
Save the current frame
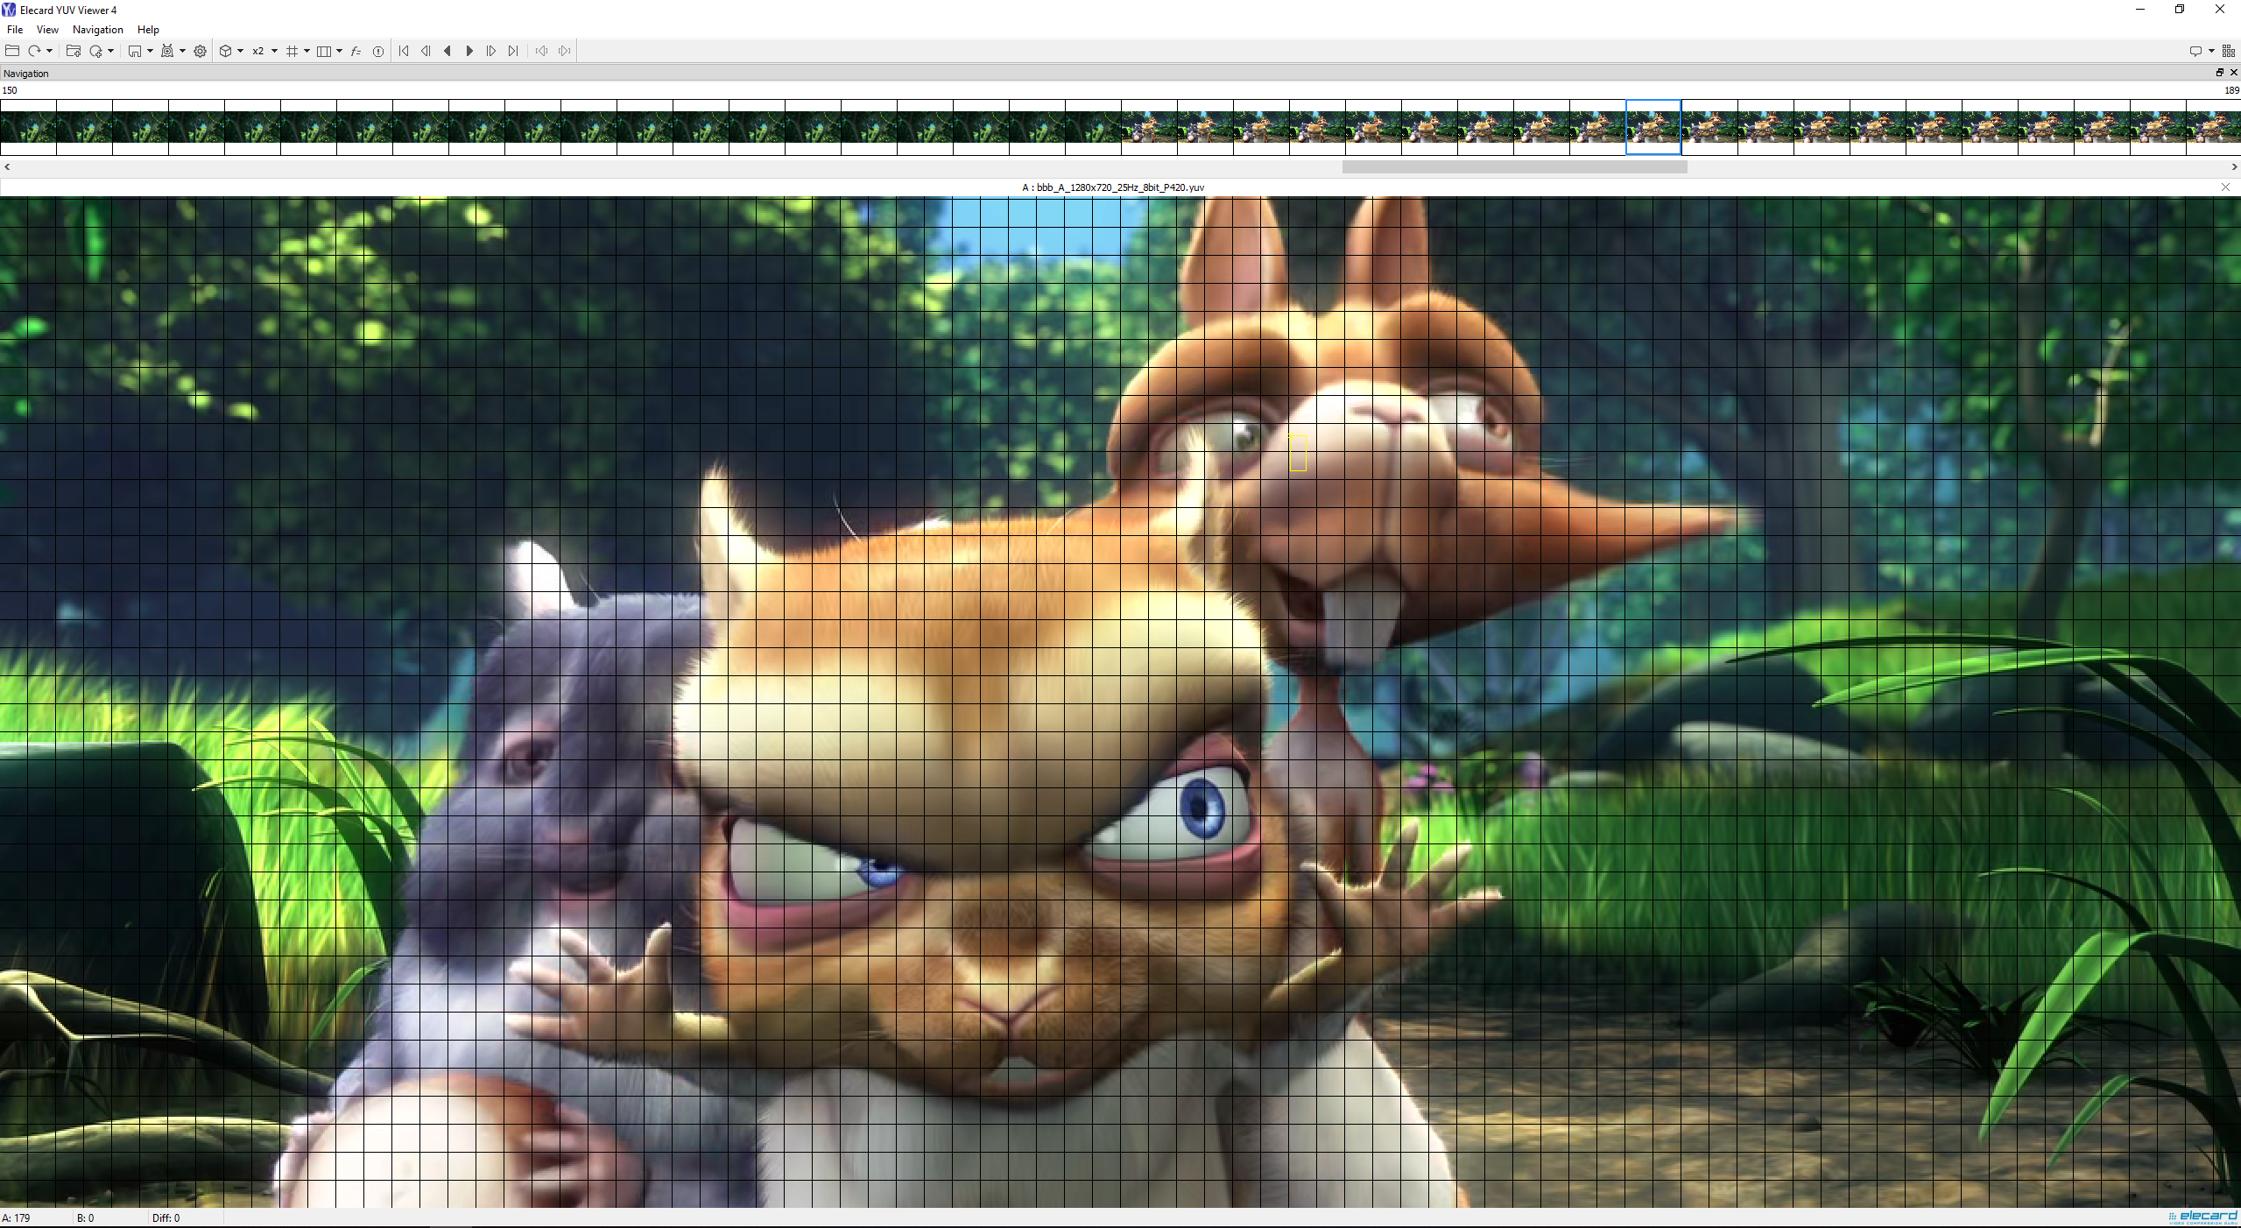tap(134, 51)
